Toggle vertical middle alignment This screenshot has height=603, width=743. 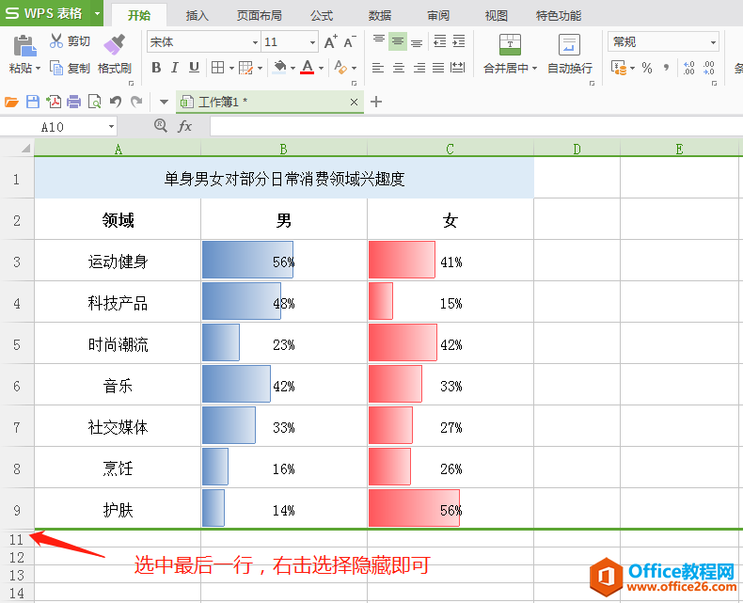(398, 41)
